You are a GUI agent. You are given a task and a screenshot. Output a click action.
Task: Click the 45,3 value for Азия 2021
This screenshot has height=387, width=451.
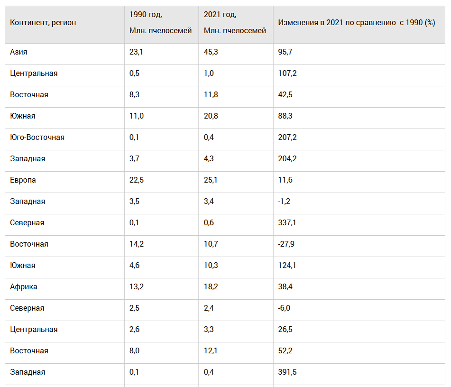(x=211, y=52)
